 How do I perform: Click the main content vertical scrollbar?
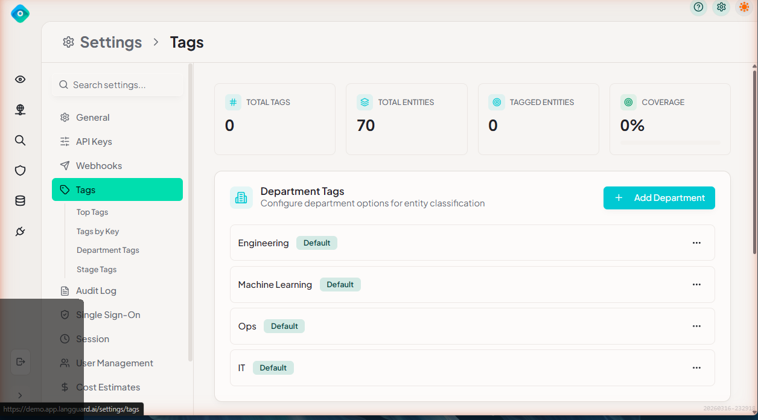tap(754, 163)
